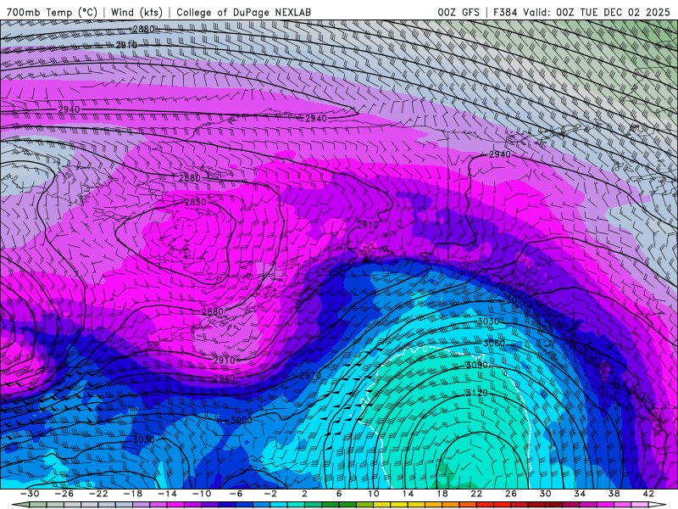Click the white '0' isotherm label
The width and height of the screenshot is (678, 509).
(x=425, y=349)
